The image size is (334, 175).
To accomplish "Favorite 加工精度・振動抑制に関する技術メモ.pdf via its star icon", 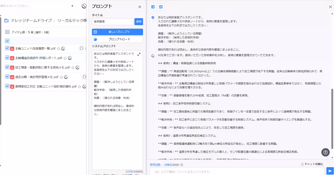I will [x=73, y=67].
